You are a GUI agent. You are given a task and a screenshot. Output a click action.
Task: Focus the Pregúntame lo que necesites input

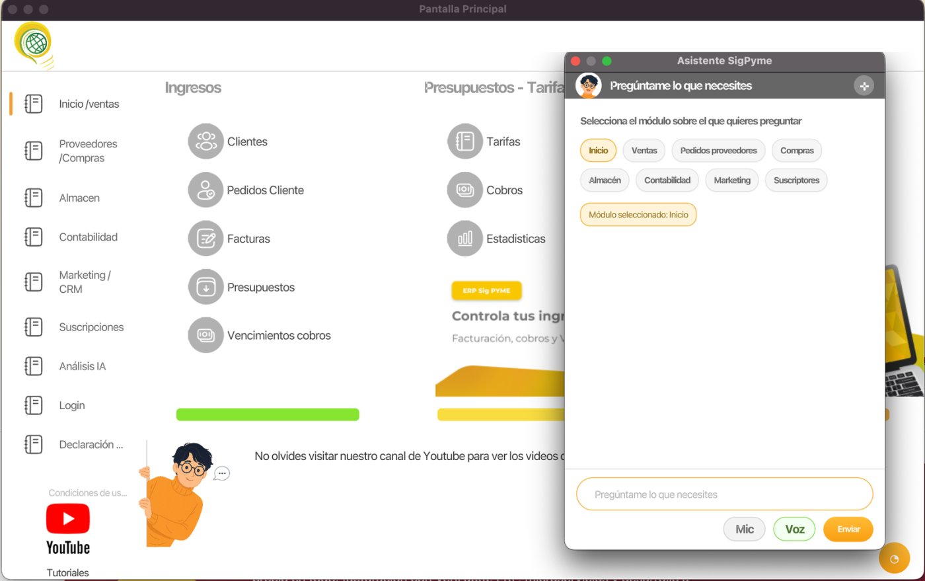725,494
